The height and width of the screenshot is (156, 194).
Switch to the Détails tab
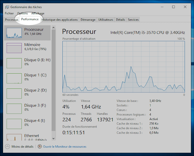(x=120, y=20)
